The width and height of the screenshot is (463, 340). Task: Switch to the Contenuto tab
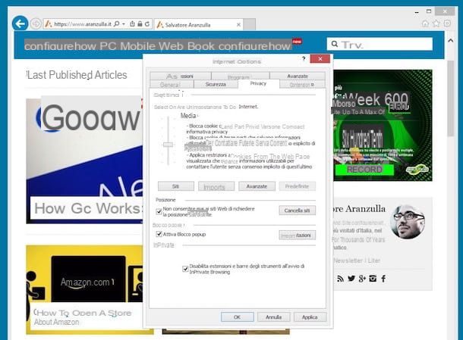point(302,85)
